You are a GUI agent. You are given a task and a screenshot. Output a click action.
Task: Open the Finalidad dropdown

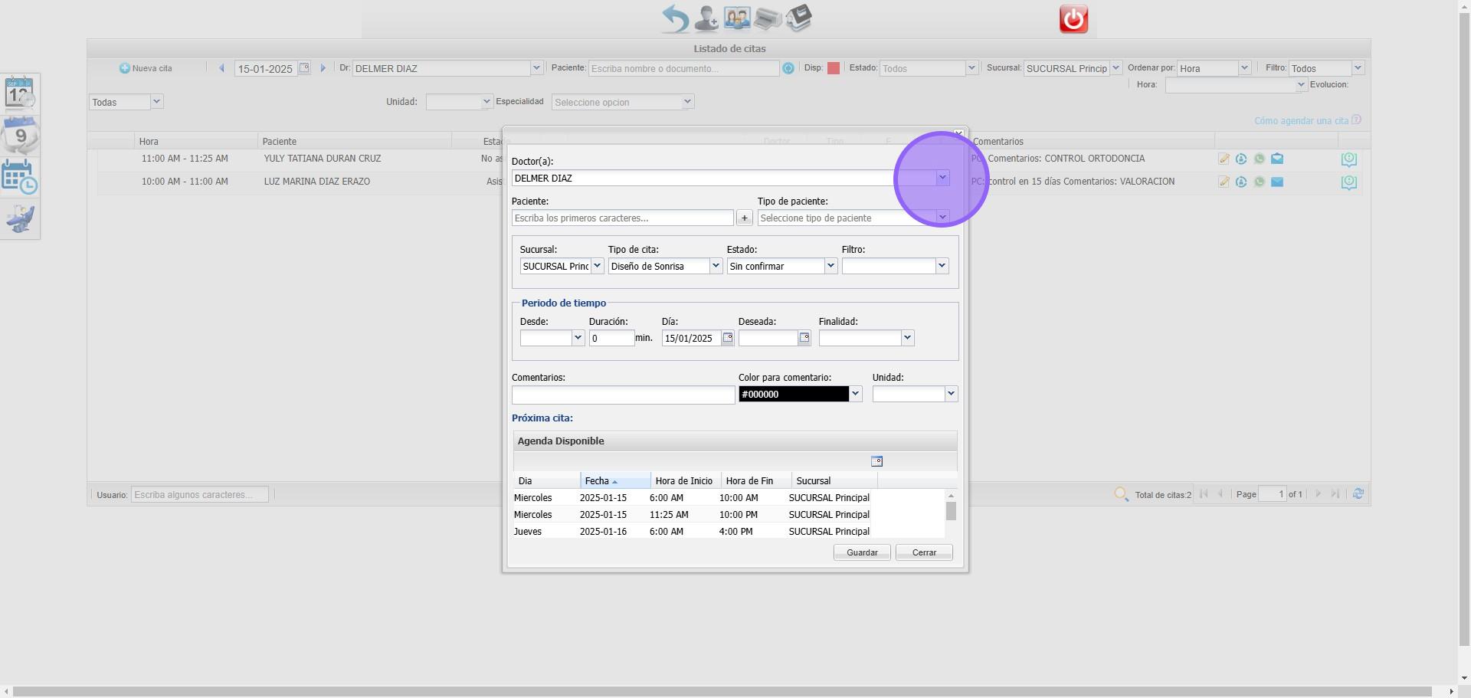coord(907,338)
